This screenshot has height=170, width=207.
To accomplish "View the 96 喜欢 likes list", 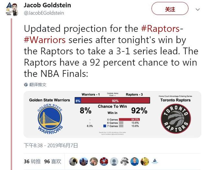I will pos(52,161).
